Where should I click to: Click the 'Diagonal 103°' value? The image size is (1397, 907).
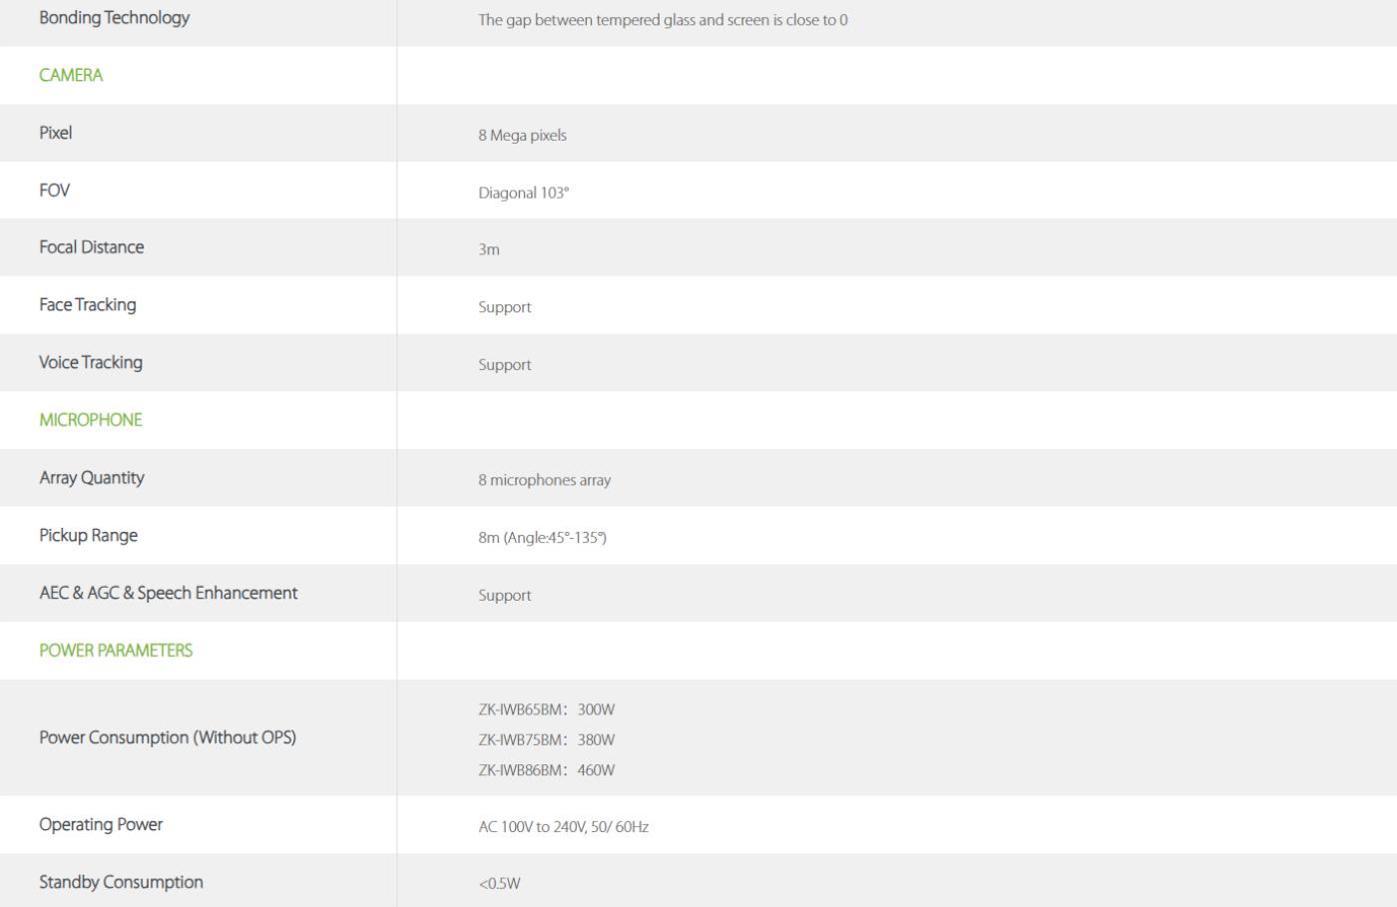[x=523, y=194]
